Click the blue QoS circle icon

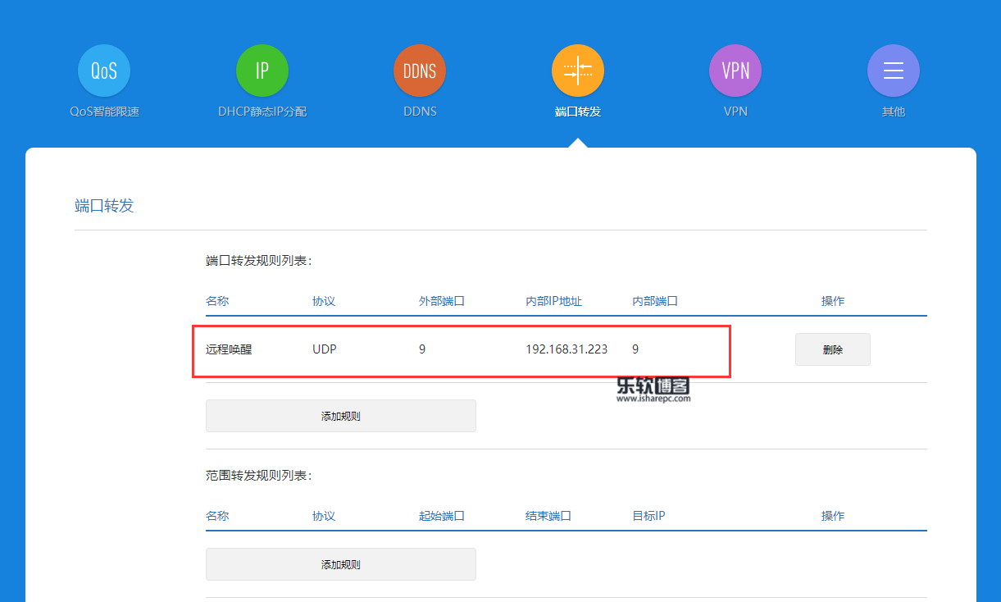[104, 71]
